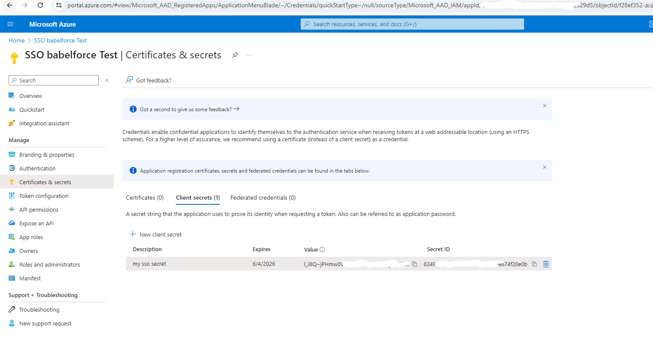Open site information icon in address bar

coord(59,5)
